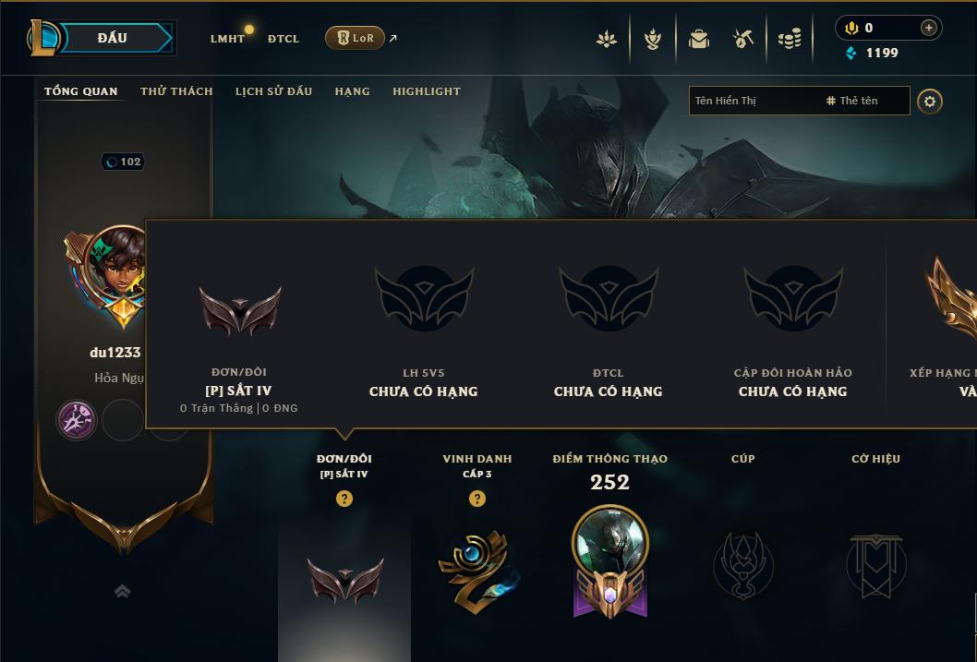
Task: Open the Clash trophy icon
Action: pyautogui.click(x=652, y=39)
